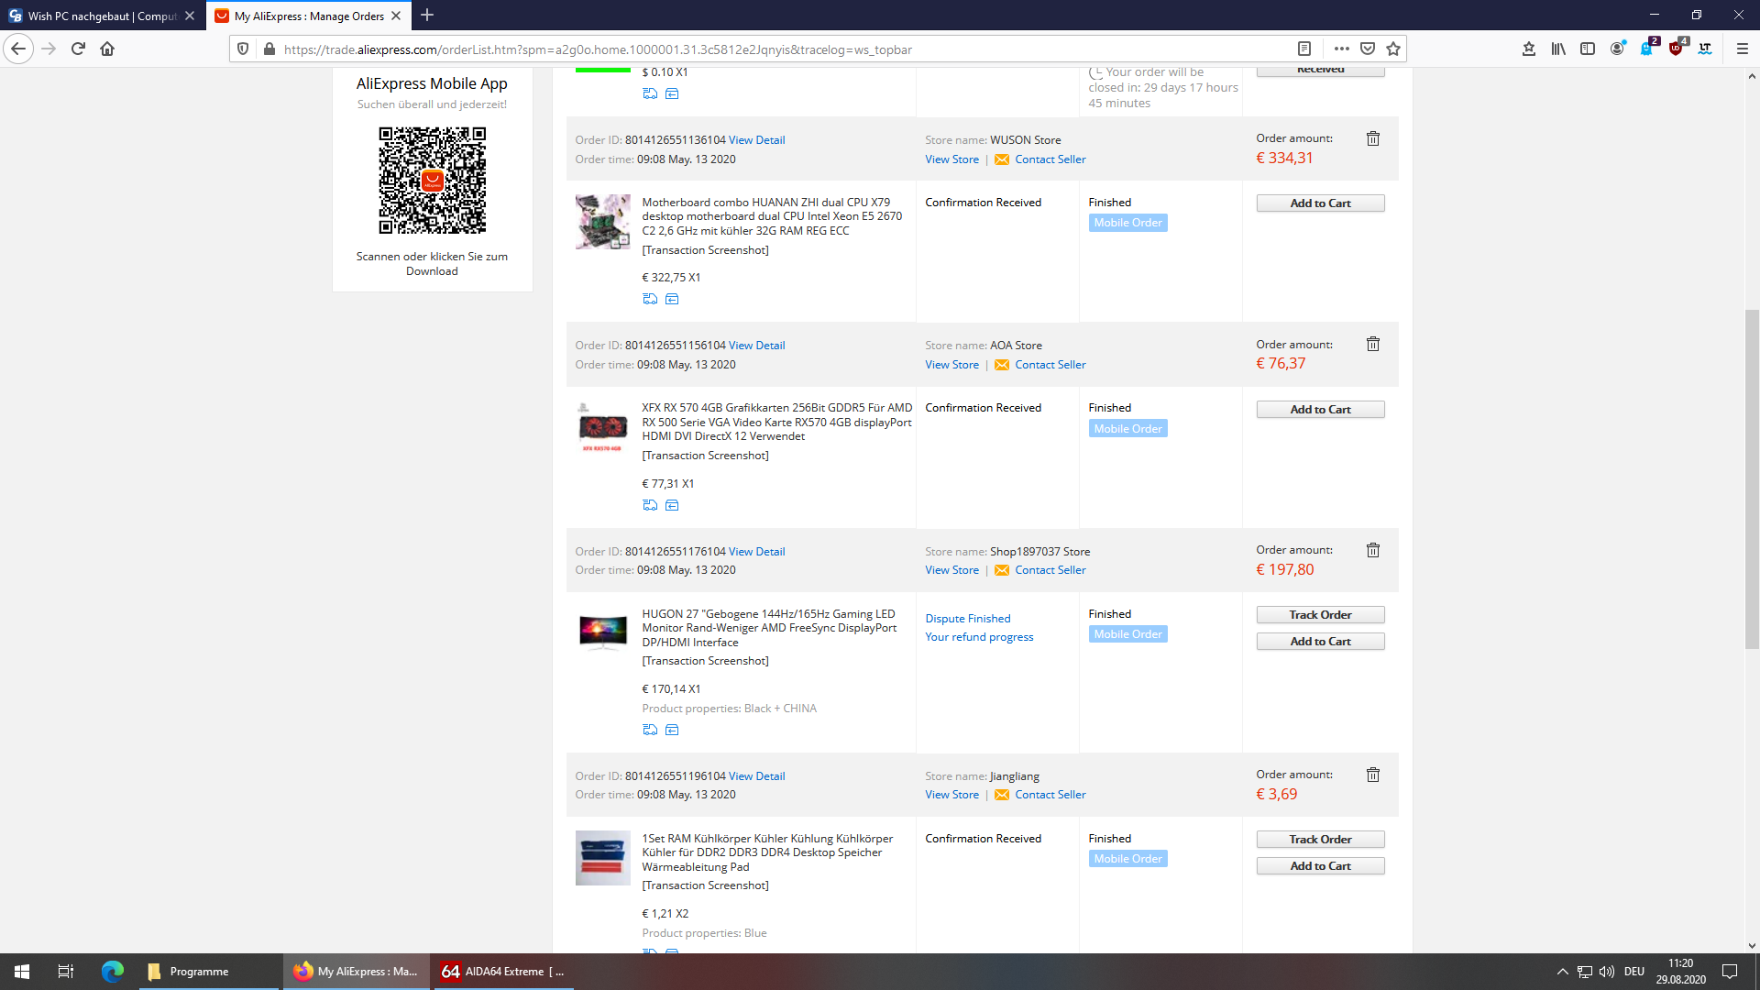Open the Firefox hamburger menu

(1742, 49)
